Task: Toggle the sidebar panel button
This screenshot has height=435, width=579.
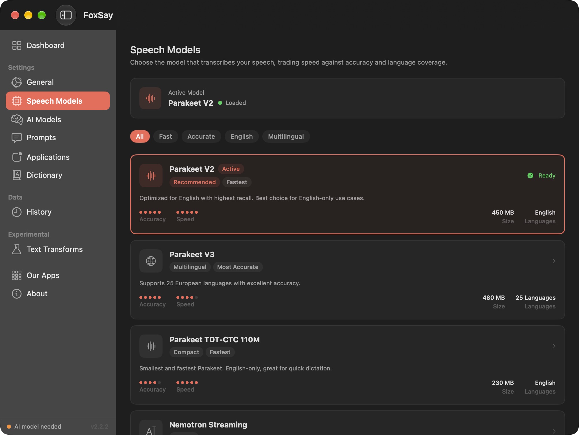Action: (66, 15)
